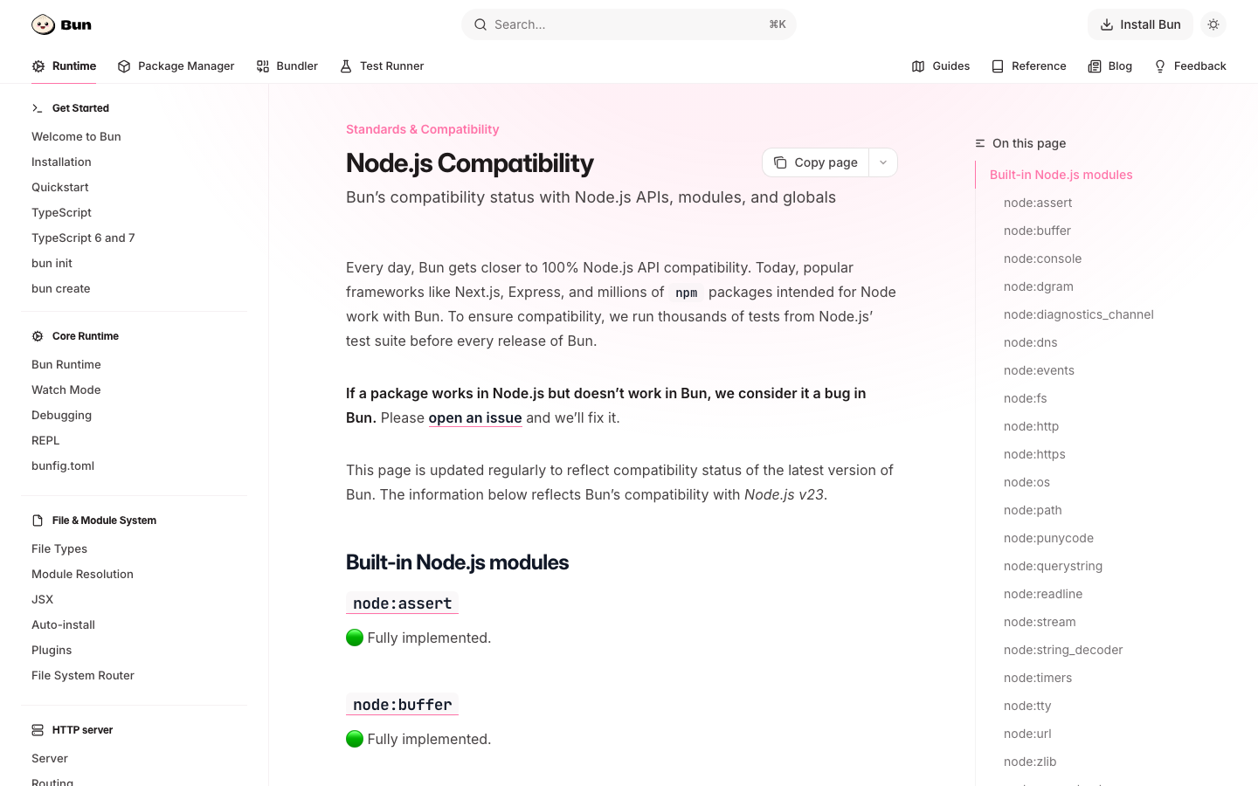
Task: Open the JSX page
Action: [x=42, y=599]
